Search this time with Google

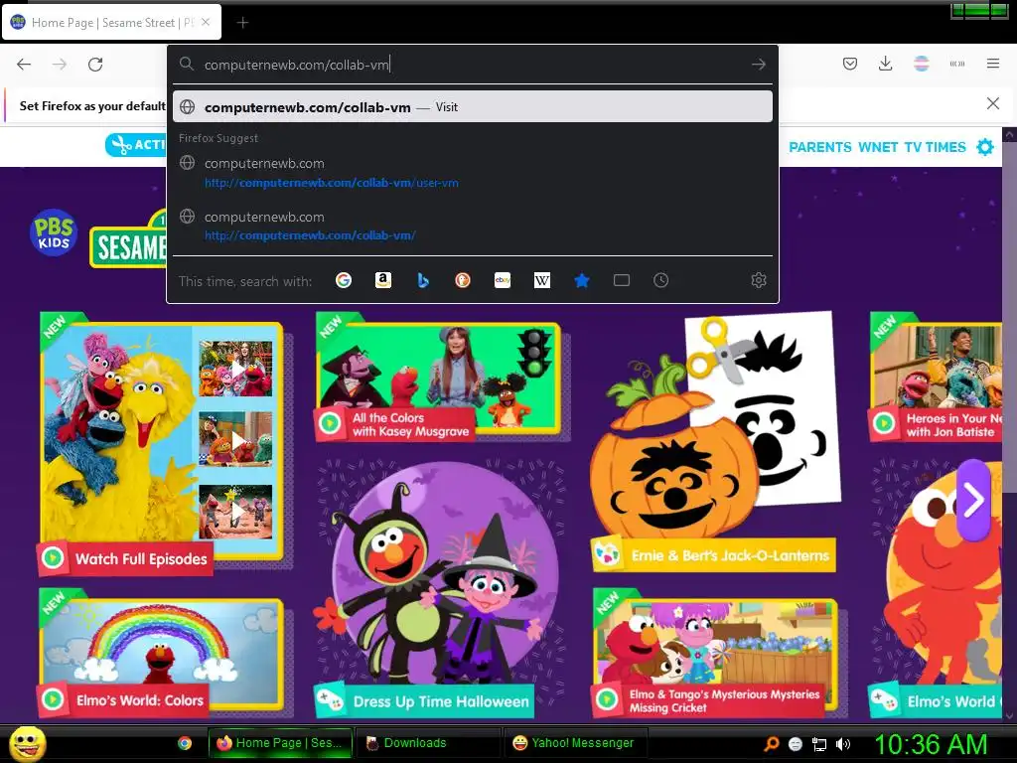(x=344, y=280)
